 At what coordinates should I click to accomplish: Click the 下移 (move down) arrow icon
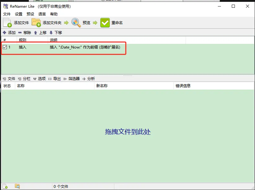click(51, 33)
